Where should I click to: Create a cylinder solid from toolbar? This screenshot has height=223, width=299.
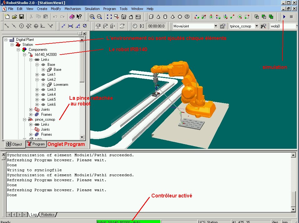coord(165,17)
